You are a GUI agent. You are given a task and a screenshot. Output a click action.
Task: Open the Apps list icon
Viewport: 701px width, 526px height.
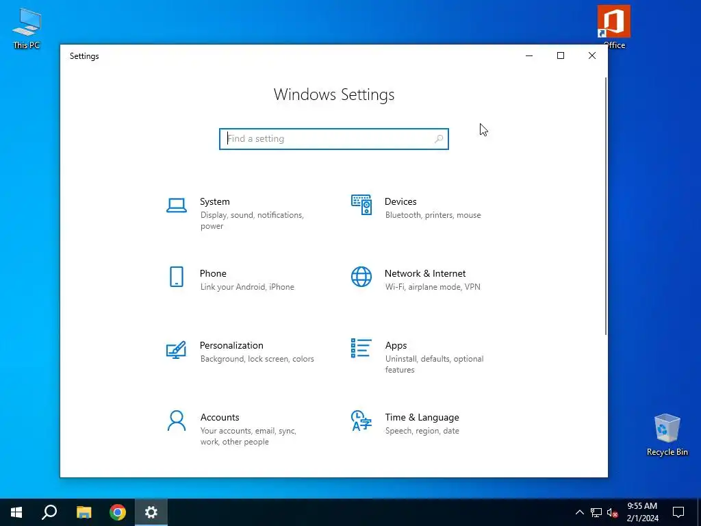[x=361, y=348]
